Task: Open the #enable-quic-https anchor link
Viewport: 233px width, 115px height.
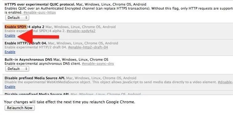Action: pos(40,12)
